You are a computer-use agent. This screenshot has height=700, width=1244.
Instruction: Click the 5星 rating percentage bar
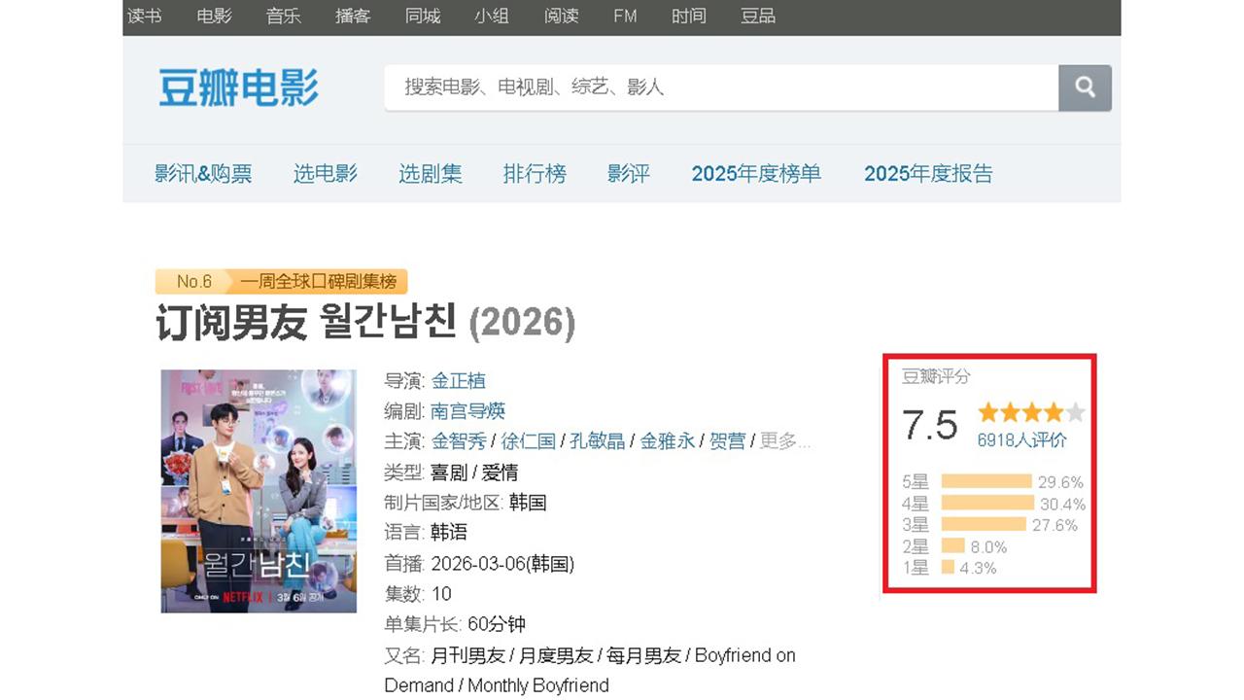tap(985, 481)
